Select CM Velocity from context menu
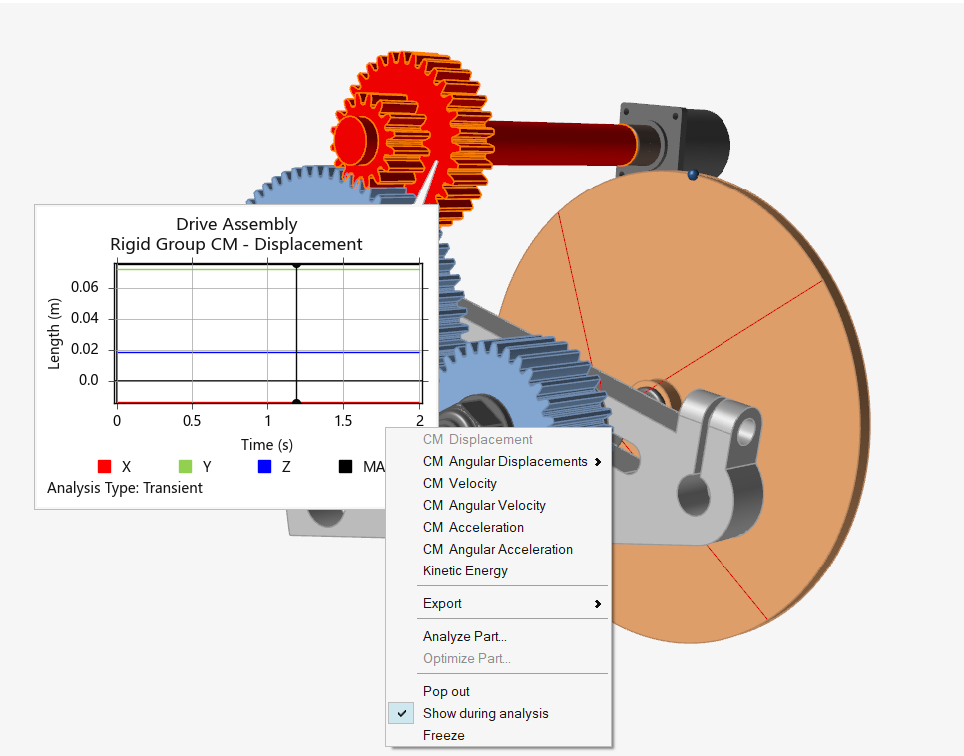 459,484
